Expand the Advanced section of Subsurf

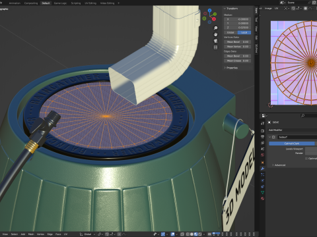pyautogui.click(x=279, y=165)
